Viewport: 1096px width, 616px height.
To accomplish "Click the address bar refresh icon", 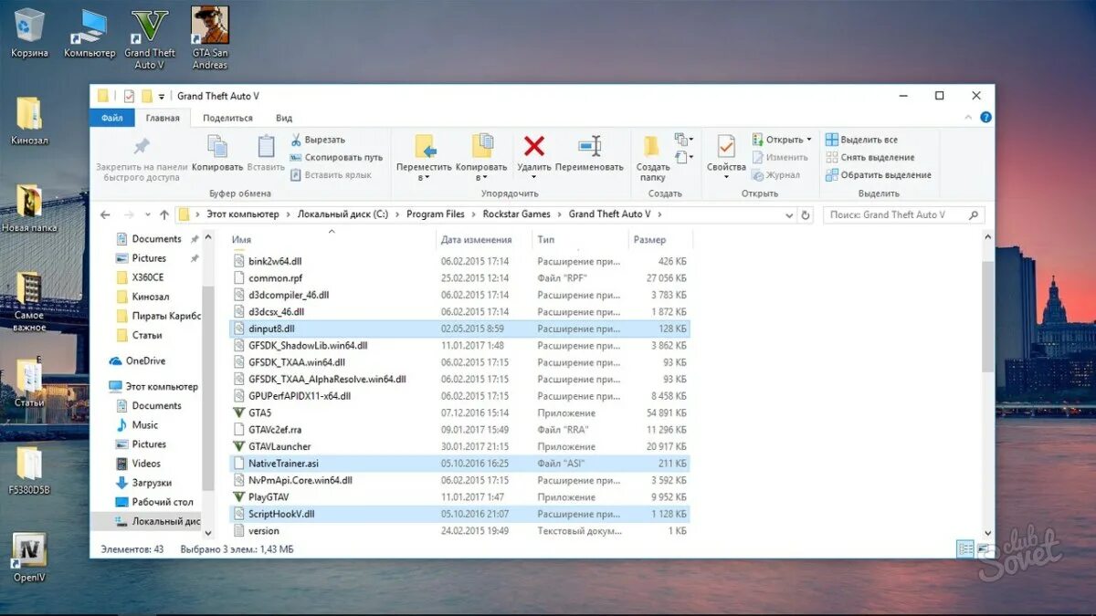I will tap(806, 215).
